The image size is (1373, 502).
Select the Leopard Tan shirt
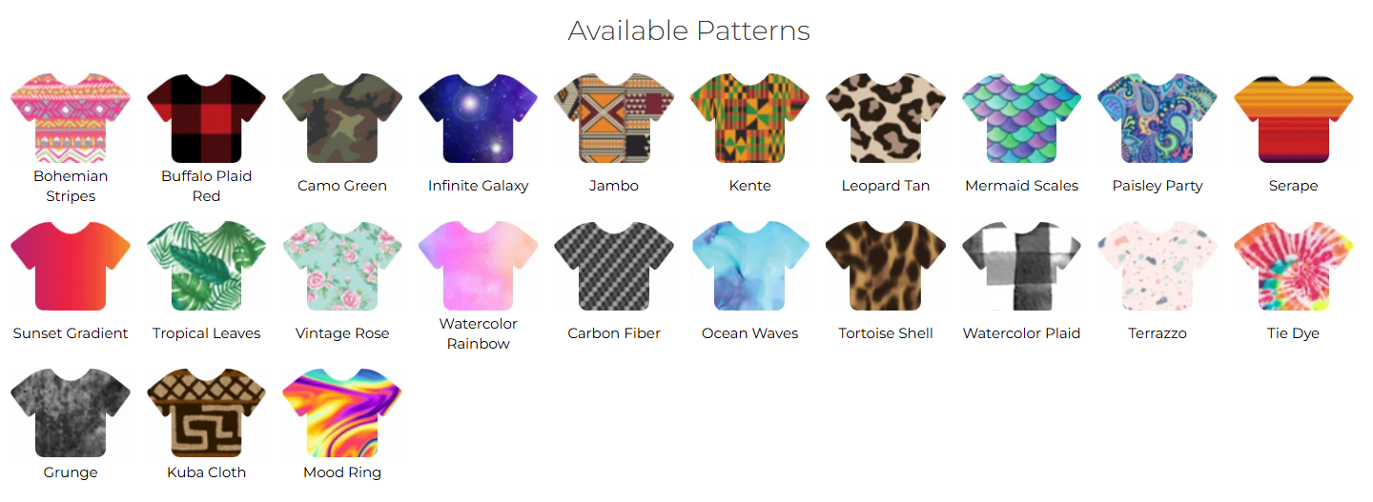[x=886, y=118]
